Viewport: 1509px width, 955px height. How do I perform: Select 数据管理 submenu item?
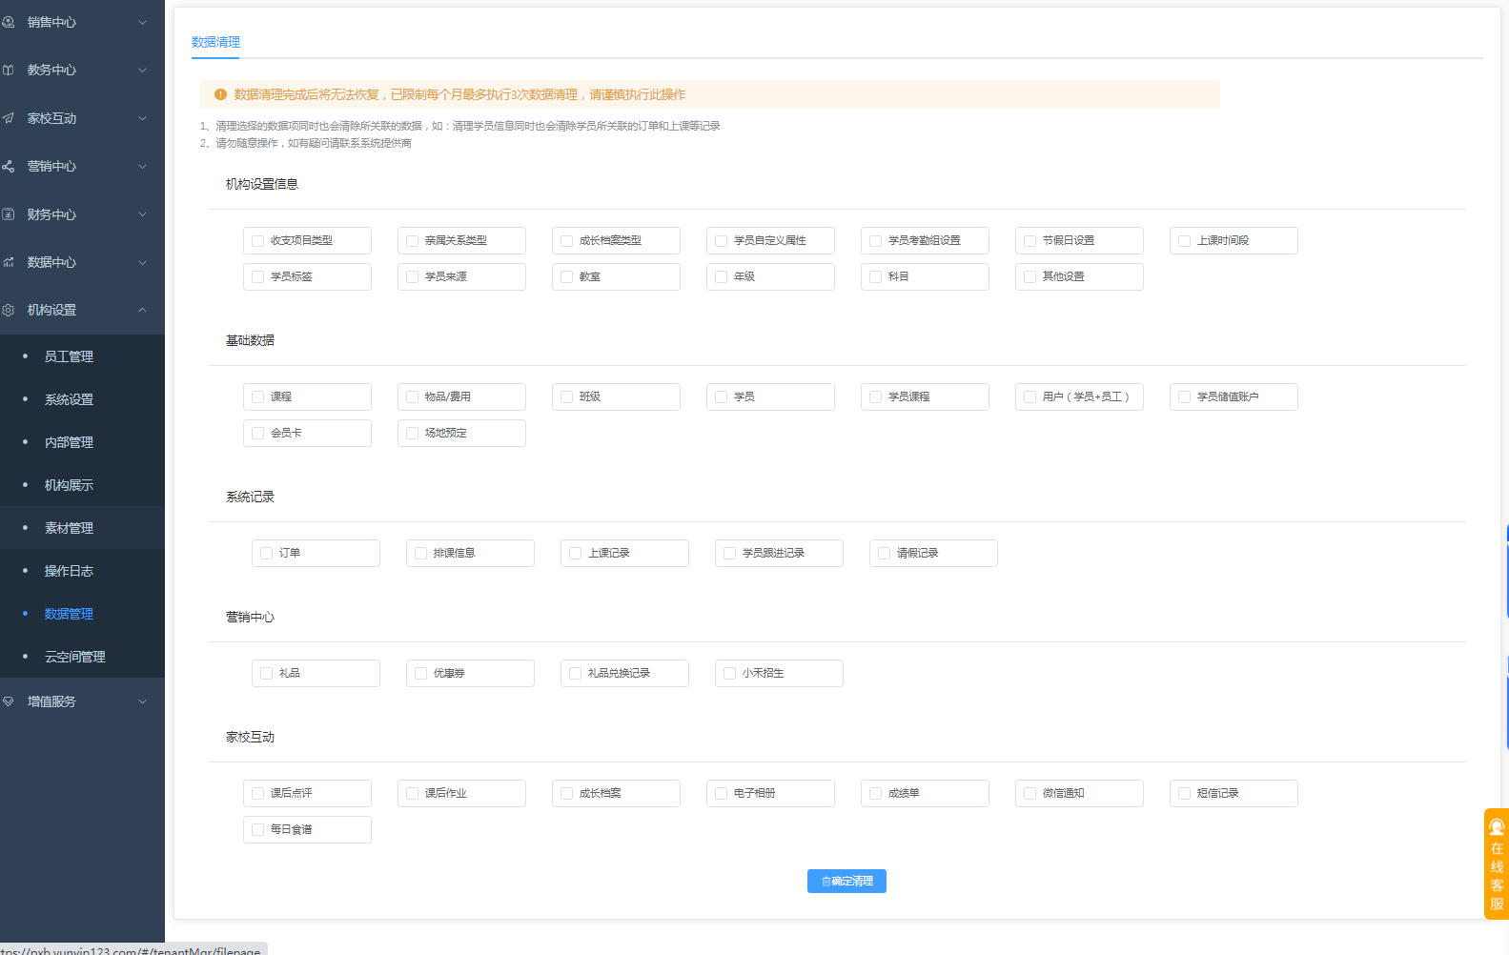point(82,614)
